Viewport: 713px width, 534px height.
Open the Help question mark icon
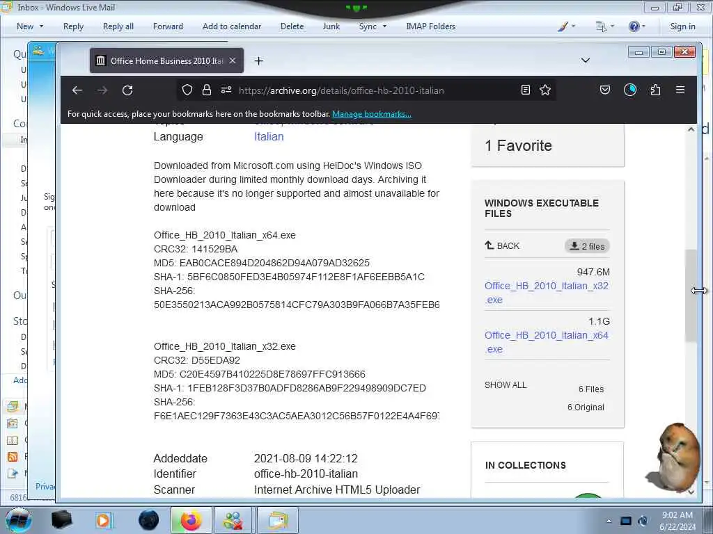tap(636, 26)
